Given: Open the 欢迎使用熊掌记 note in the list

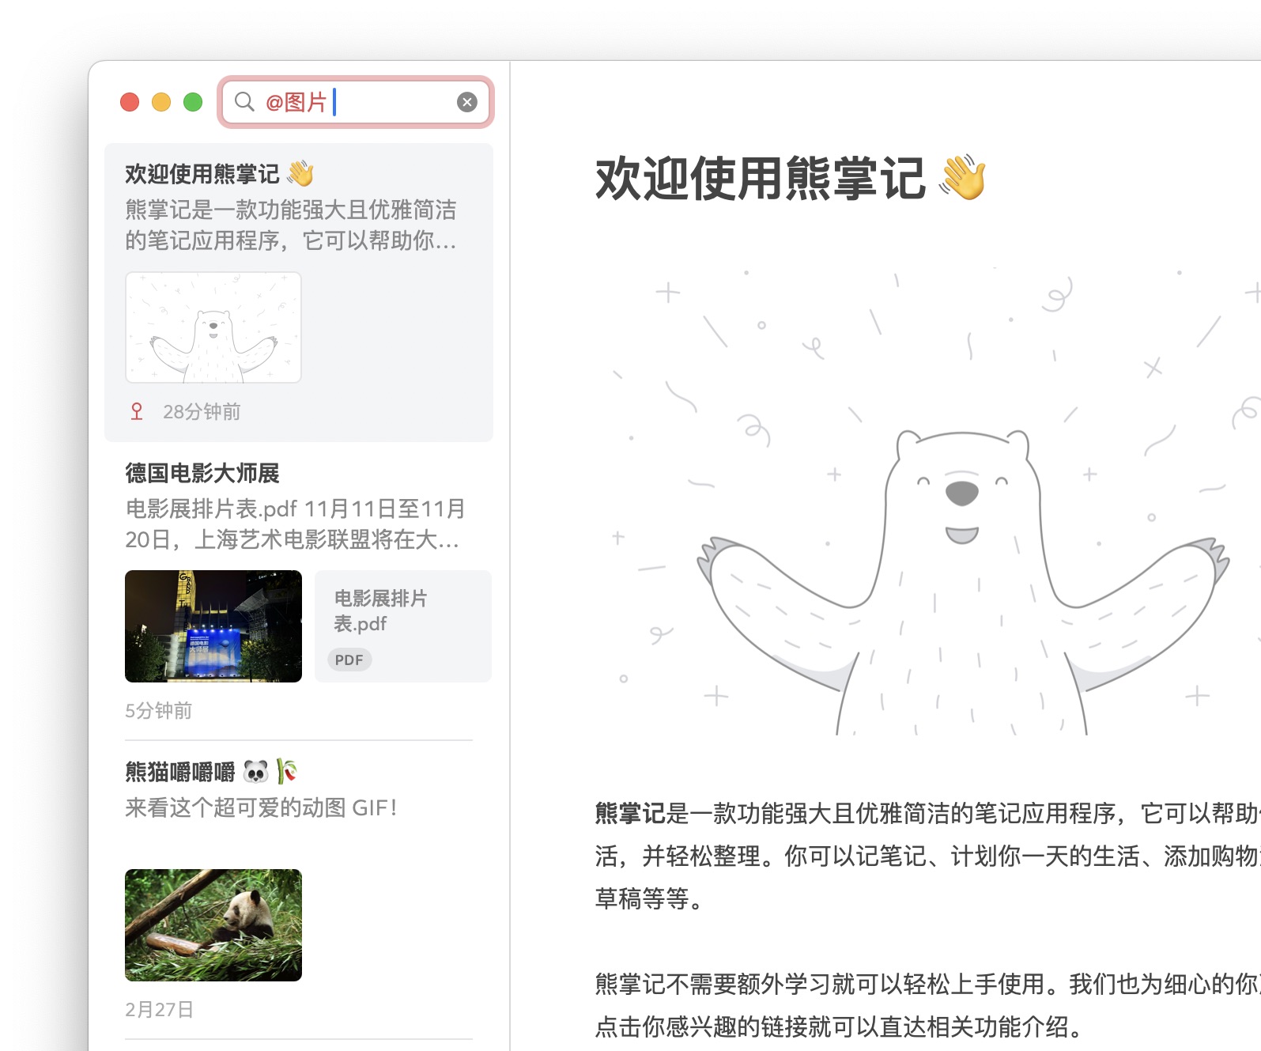Looking at the screenshot, I should coord(299,293).
